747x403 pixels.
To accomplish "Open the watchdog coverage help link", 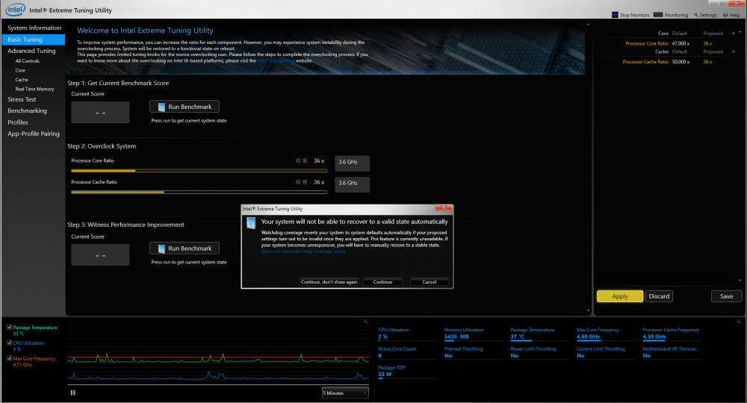I will point(303,252).
